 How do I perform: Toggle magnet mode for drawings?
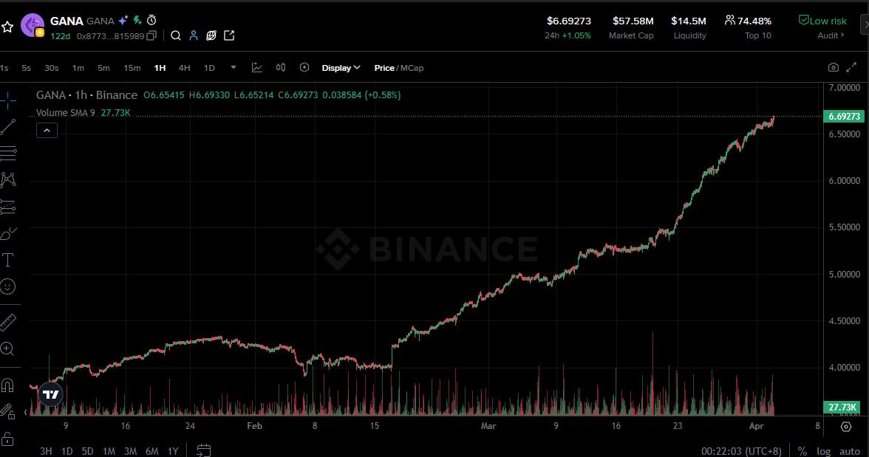7,385
